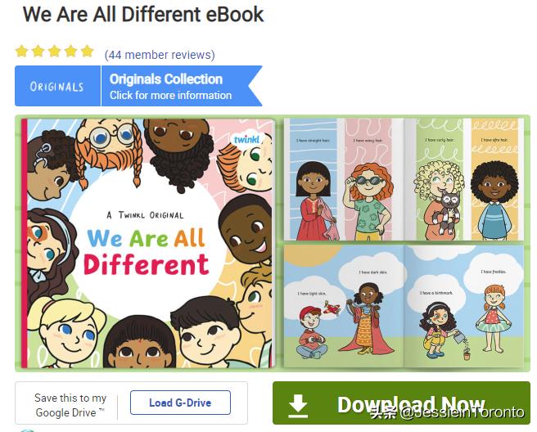Open Originals Collection more information banner
The height and width of the screenshot is (432, 537).
coord(182,86)
